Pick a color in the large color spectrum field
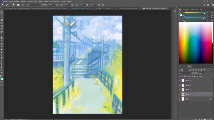214x120 pixels. click(x=196, y=43)
